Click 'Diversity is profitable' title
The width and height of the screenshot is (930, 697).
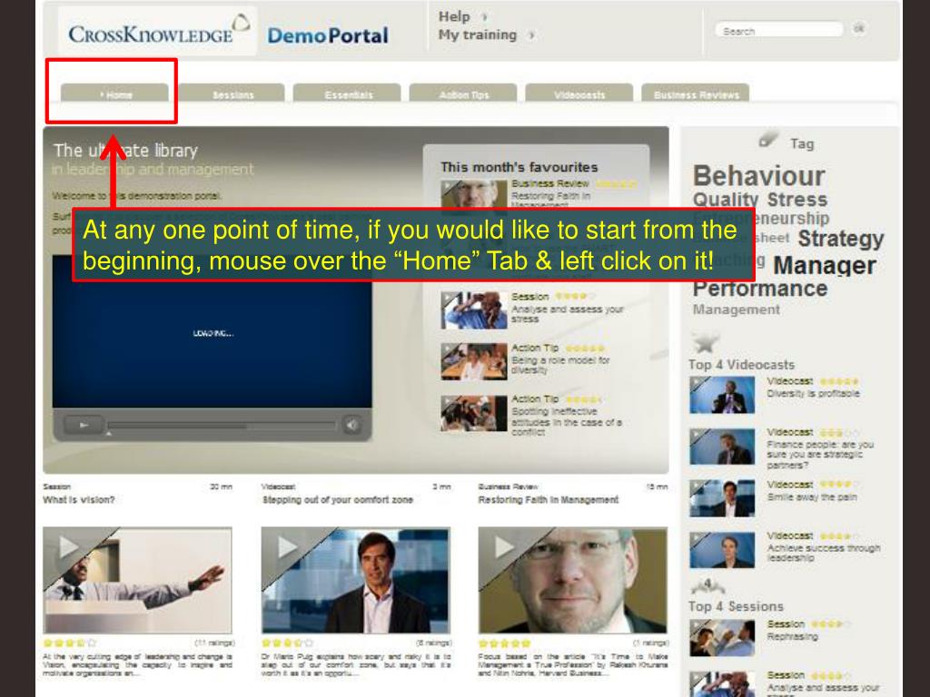pos(813,394)
